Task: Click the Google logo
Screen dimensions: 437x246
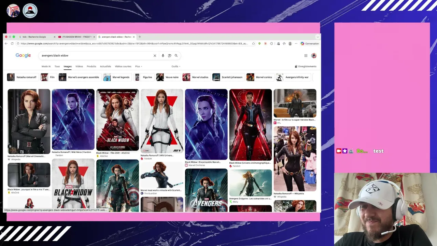Action: tap(23, 55)
